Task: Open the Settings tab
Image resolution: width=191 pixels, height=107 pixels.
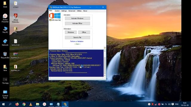Action: pos(64,11)
